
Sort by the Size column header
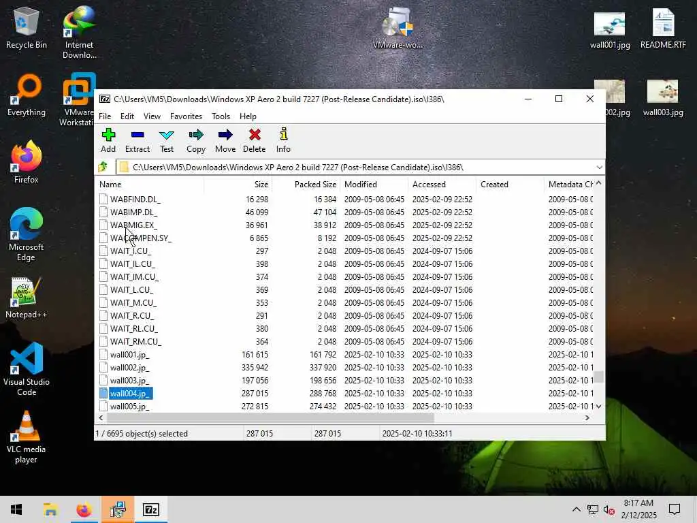[238, 185]
